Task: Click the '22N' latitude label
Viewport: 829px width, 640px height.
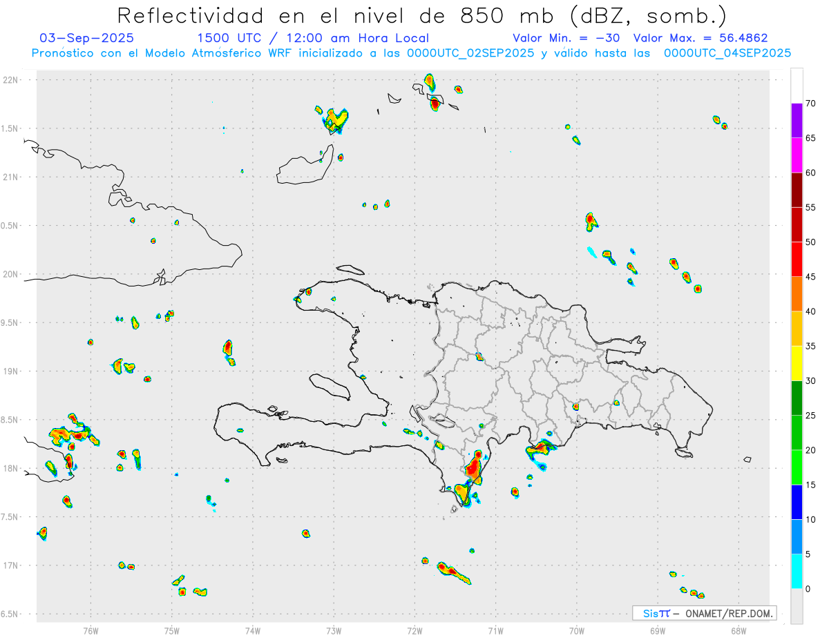Action: click(x=11, y=80)
